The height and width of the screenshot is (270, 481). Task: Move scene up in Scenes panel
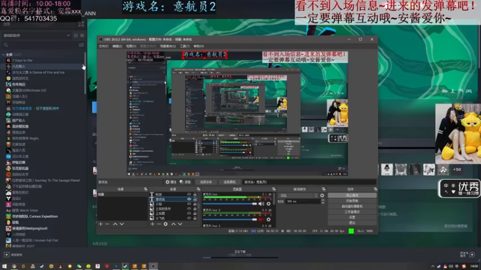pos(115,224)
